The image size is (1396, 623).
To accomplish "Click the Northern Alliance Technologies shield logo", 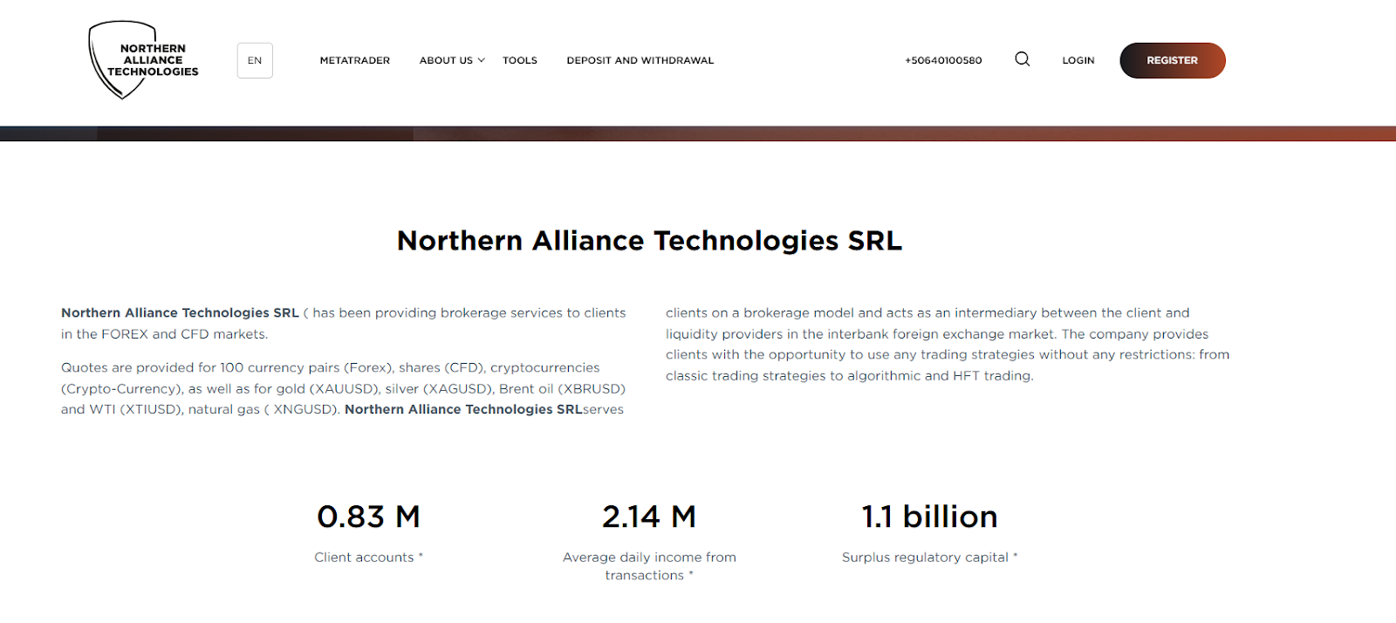I will point(143,60).
